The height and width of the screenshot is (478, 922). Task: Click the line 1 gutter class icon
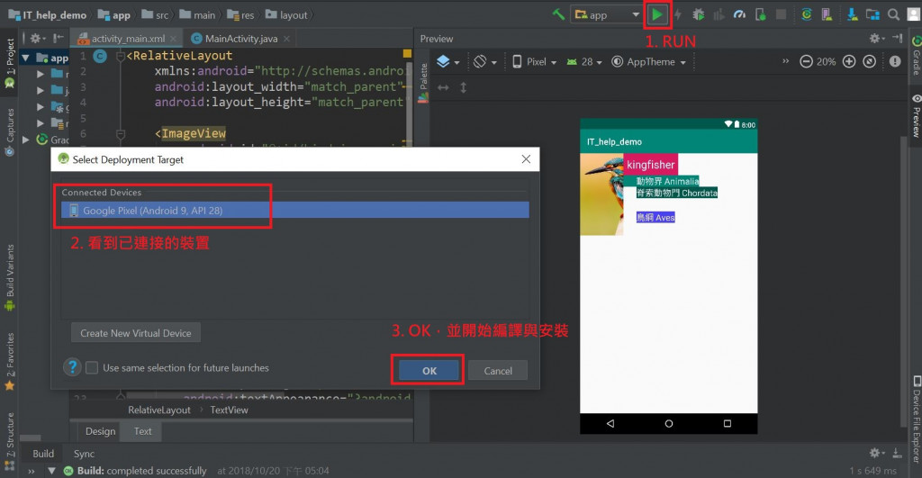(x=101, y=56)
